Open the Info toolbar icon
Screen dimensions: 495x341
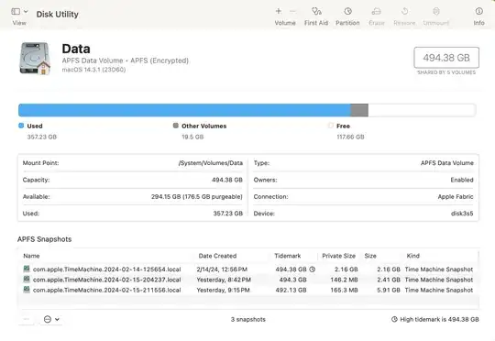tap(478, 11)
